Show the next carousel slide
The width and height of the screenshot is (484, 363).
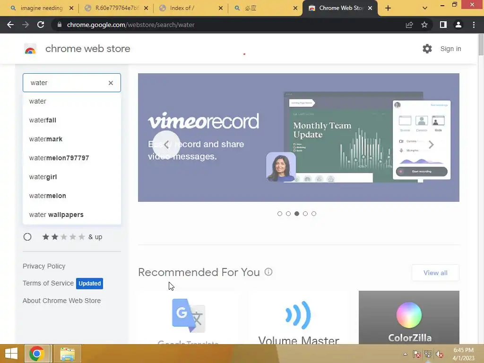[x=431, y=145]
